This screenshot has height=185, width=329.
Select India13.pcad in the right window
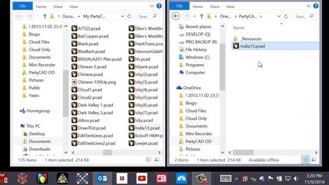pyautogui.click(x=276, y=46)
